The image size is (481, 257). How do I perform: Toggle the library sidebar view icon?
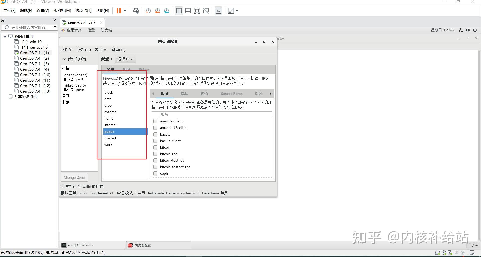(179, 11)
